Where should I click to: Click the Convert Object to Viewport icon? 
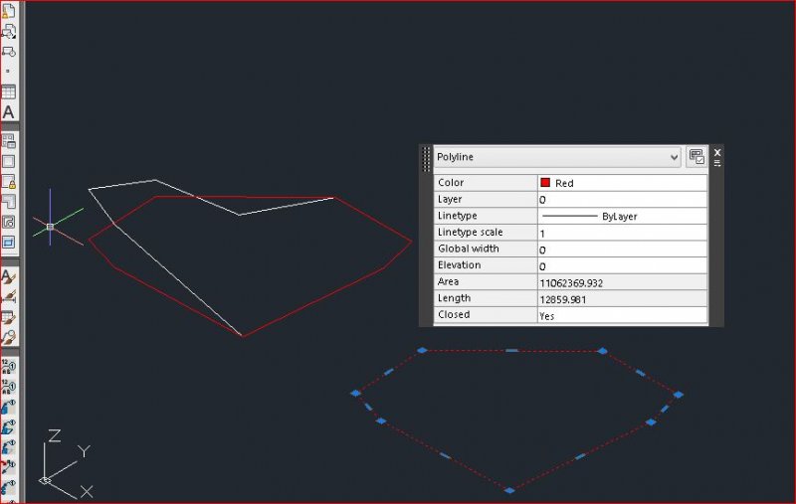point(8,222)
